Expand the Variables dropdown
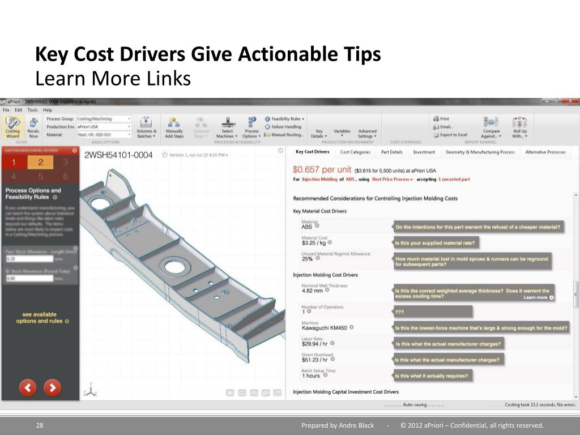 (342, 133)
